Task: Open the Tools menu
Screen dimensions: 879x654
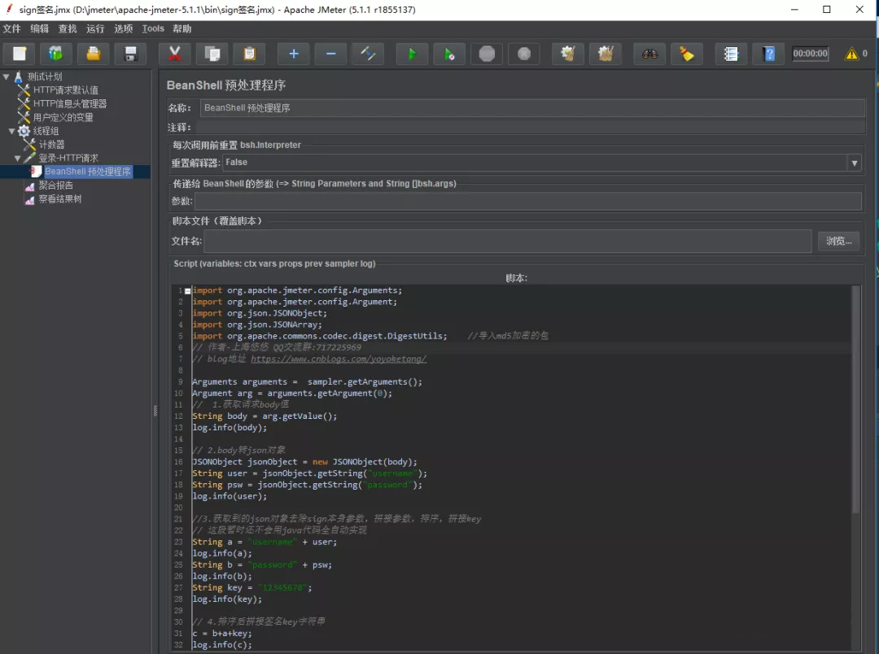Action: [153, 28]
